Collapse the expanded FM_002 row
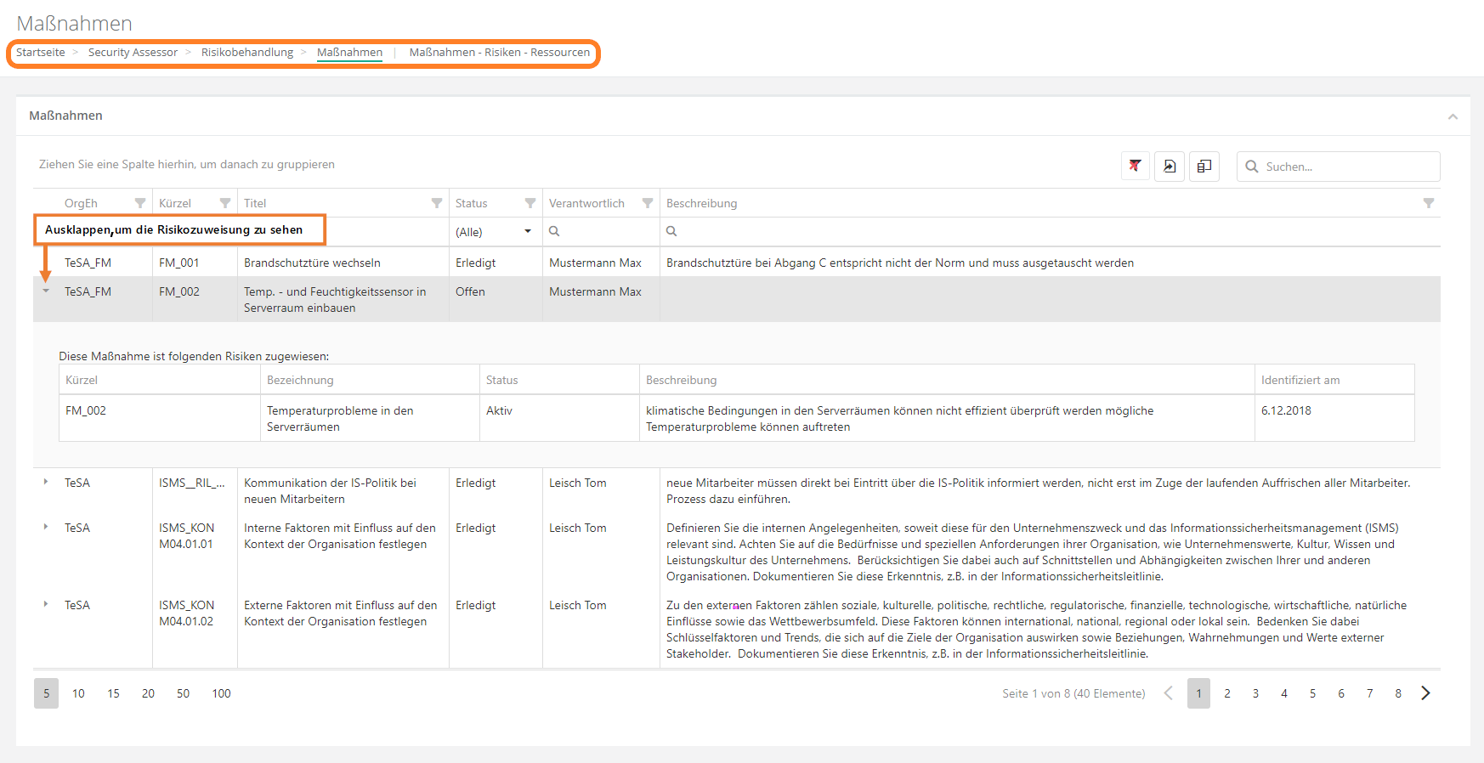This screenshot has width=1484, height=763. pyautogui.click(x=46, y=291)
